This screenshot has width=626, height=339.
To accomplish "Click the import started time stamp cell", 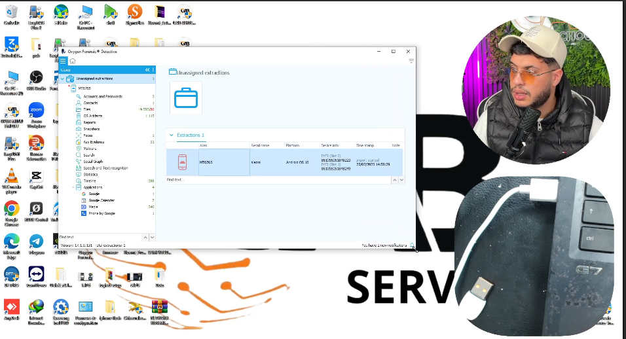I will click(x=373, y=162).
